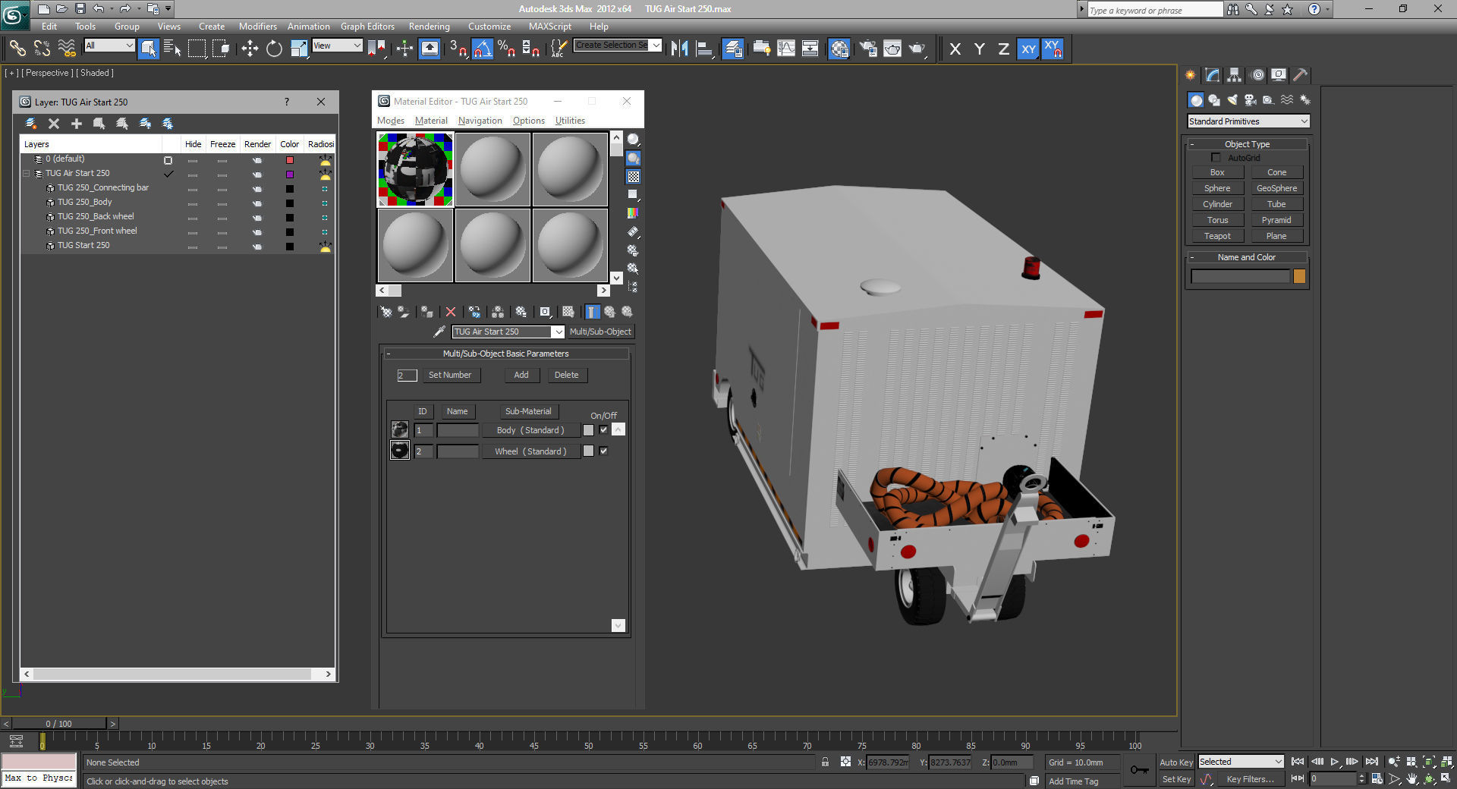This screenshot has height=789, width=1457.
Task: Click the Pick Material eyedropper icon
Action: coord(439,332)
